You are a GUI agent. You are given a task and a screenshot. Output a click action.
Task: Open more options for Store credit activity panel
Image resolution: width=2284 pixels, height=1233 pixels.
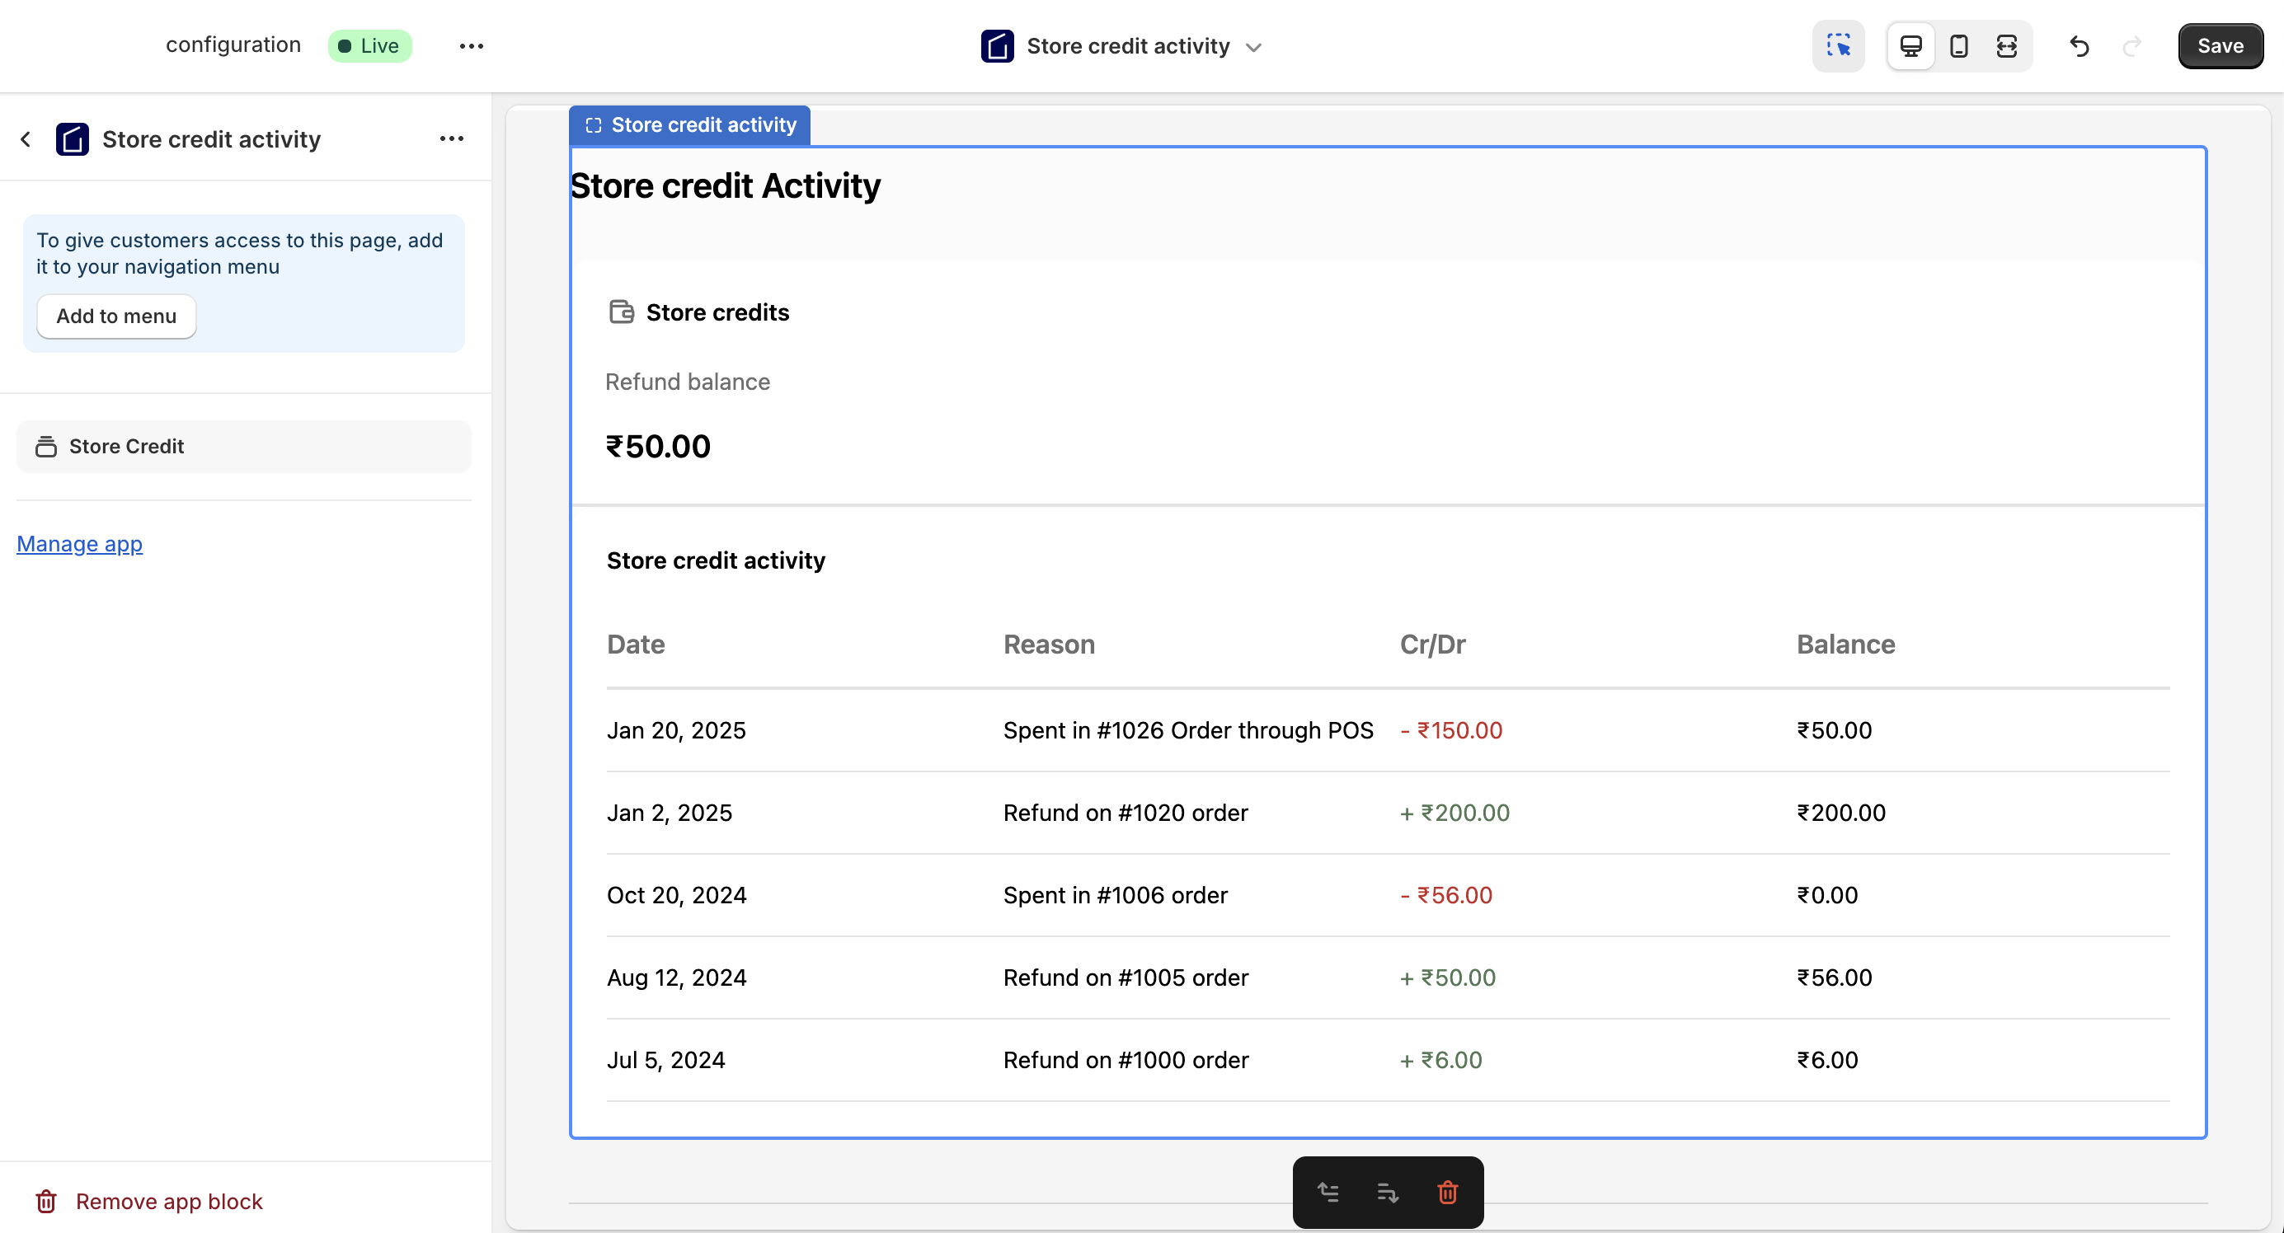(451, 138)
